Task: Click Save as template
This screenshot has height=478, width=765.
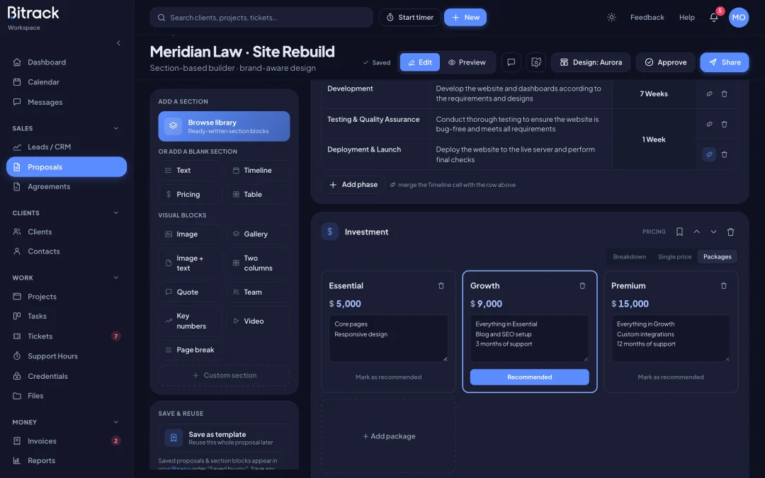Action: pyautogui.click(x=224, y=438)
